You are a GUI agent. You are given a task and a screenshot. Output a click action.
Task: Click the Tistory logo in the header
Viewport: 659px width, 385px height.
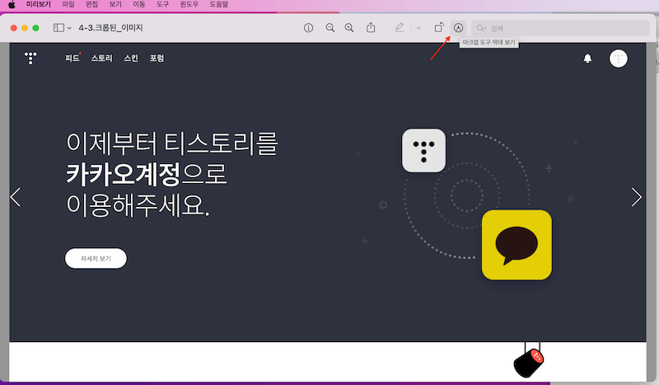[x=30, y=58]
